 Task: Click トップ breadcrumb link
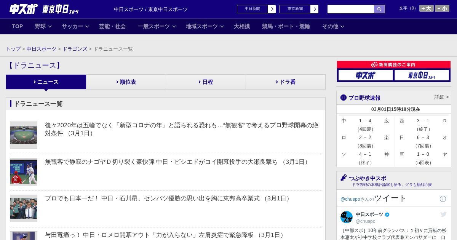[13, 49]
